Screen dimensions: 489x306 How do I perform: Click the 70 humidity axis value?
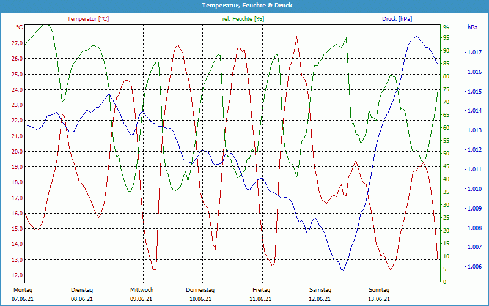(x=446, y=102)
